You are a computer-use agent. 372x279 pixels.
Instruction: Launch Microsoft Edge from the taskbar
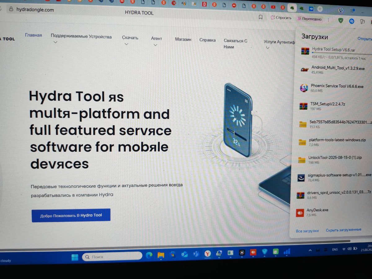coord(149,255)
